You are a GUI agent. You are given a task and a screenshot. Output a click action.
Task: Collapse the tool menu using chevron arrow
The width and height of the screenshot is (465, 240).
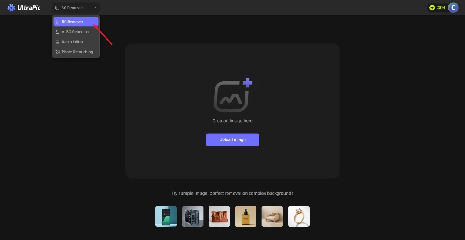tap(95, 8)
